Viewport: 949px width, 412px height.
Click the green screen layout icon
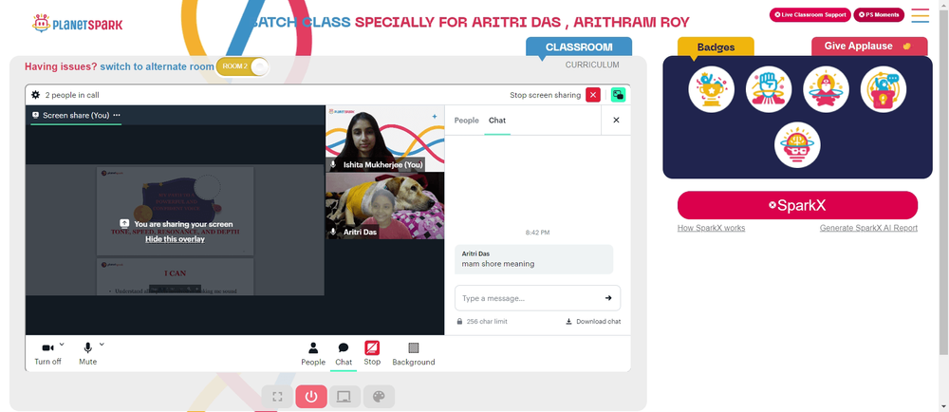[618, 95]
